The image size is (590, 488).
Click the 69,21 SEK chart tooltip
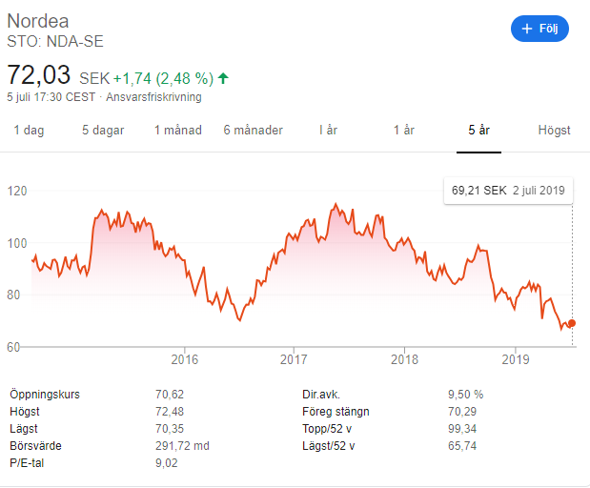pos(508,191)
